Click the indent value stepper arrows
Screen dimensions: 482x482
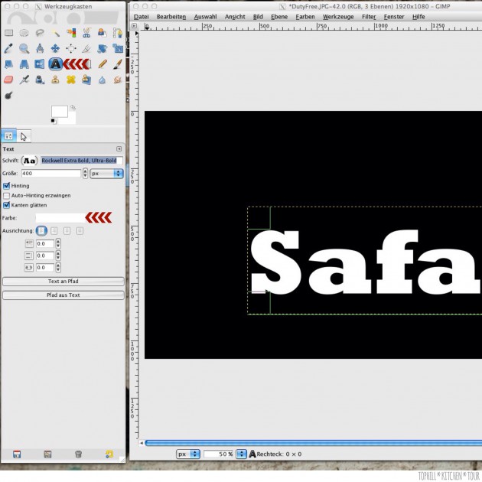click(x=58, y=244)
